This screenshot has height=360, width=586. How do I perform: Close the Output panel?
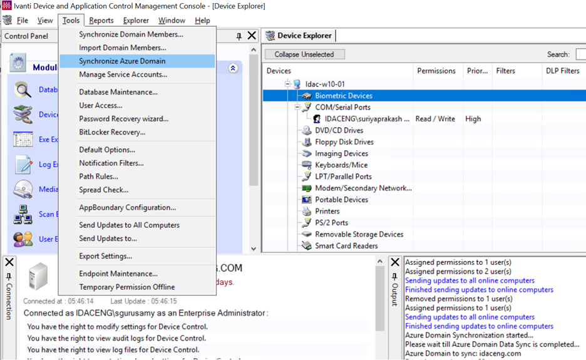coord(394,262)
